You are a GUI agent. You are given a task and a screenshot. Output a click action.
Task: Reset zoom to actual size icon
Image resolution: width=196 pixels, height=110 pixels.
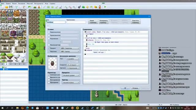coord(74,7)
